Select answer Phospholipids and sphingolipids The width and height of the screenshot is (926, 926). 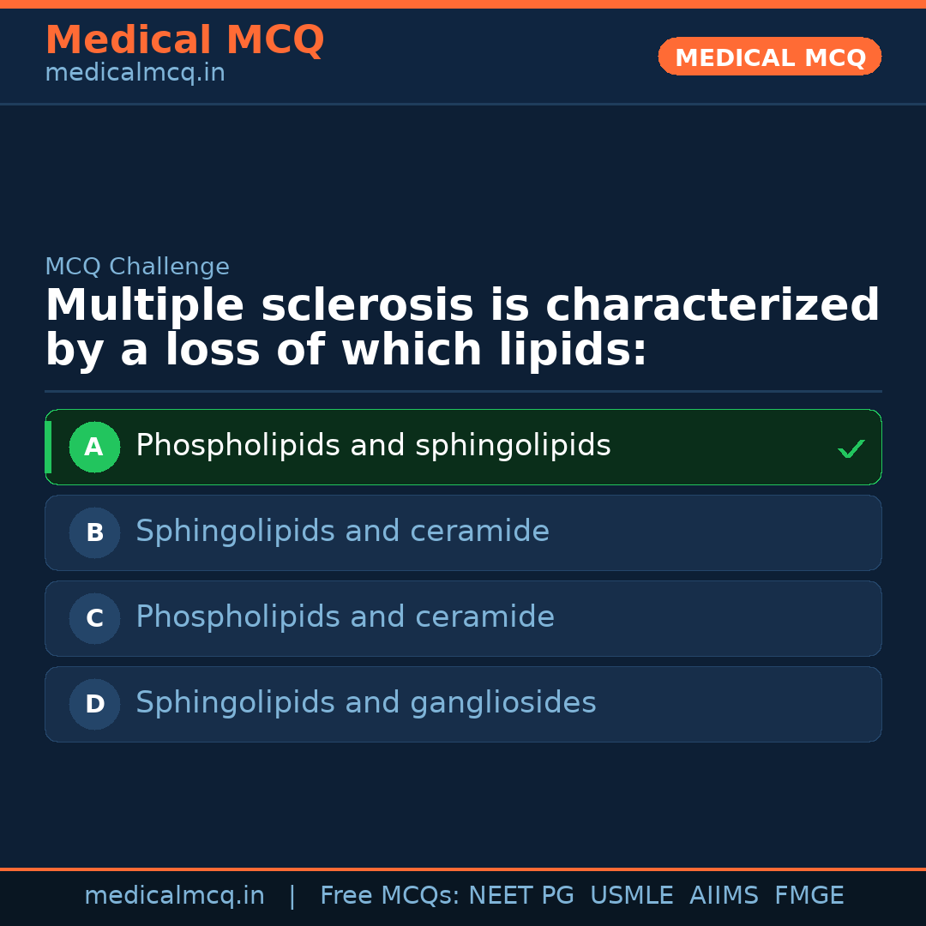pyautogui.click(x=373, y=446)
